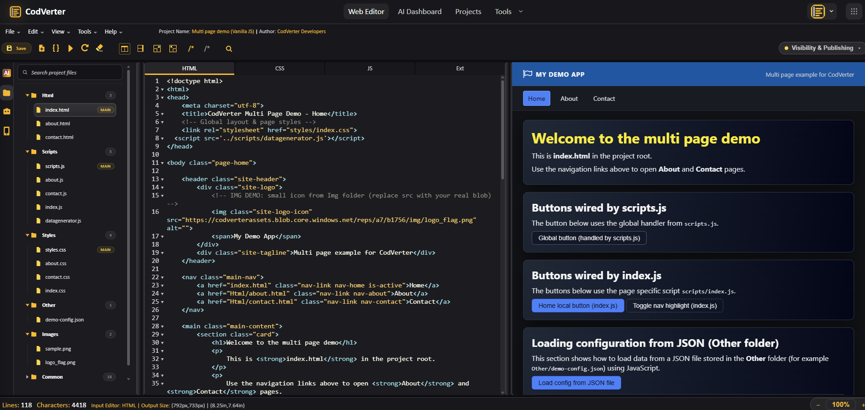Run the project with the play icon

70,48
